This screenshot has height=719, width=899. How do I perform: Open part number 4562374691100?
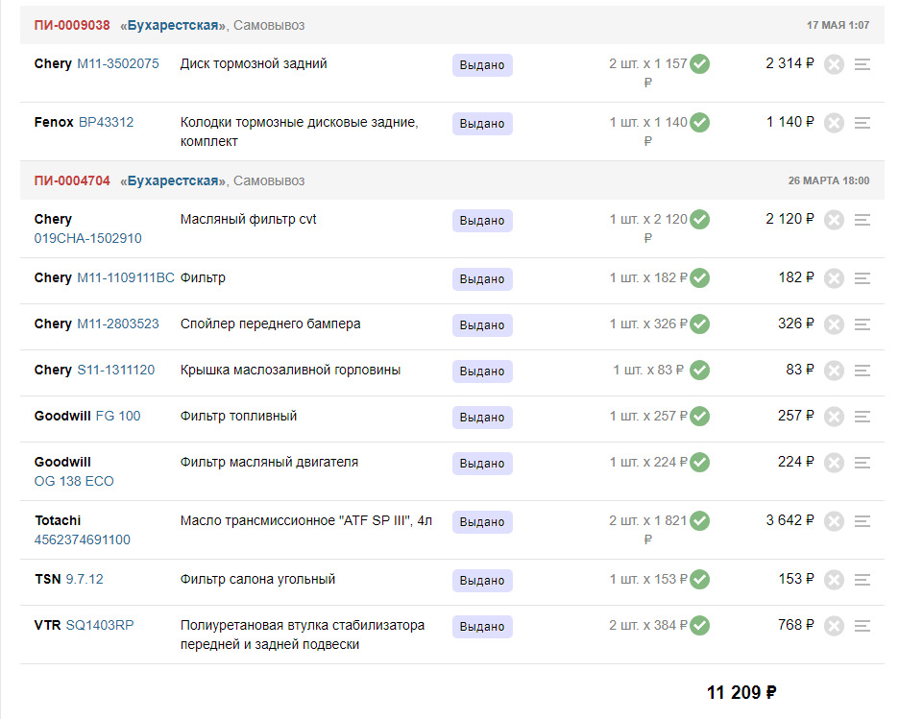coord(82,539)
